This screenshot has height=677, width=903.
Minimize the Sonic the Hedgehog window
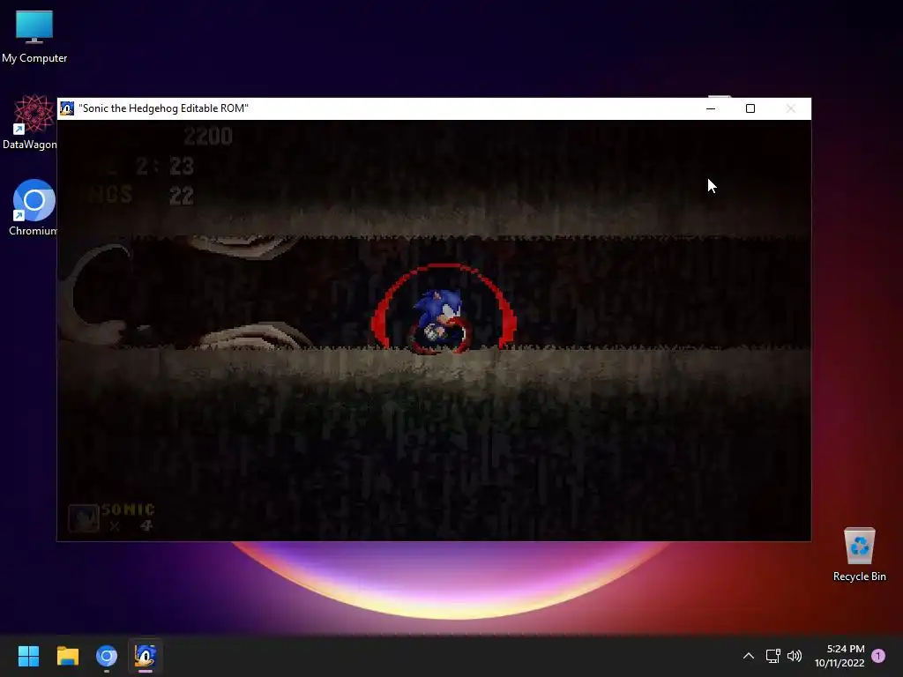(x=711, y=108)
